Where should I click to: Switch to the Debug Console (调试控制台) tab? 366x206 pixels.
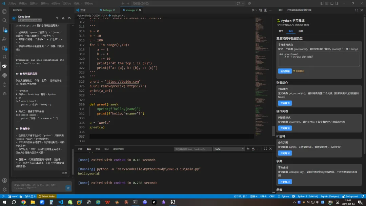[x=118, y=149]
